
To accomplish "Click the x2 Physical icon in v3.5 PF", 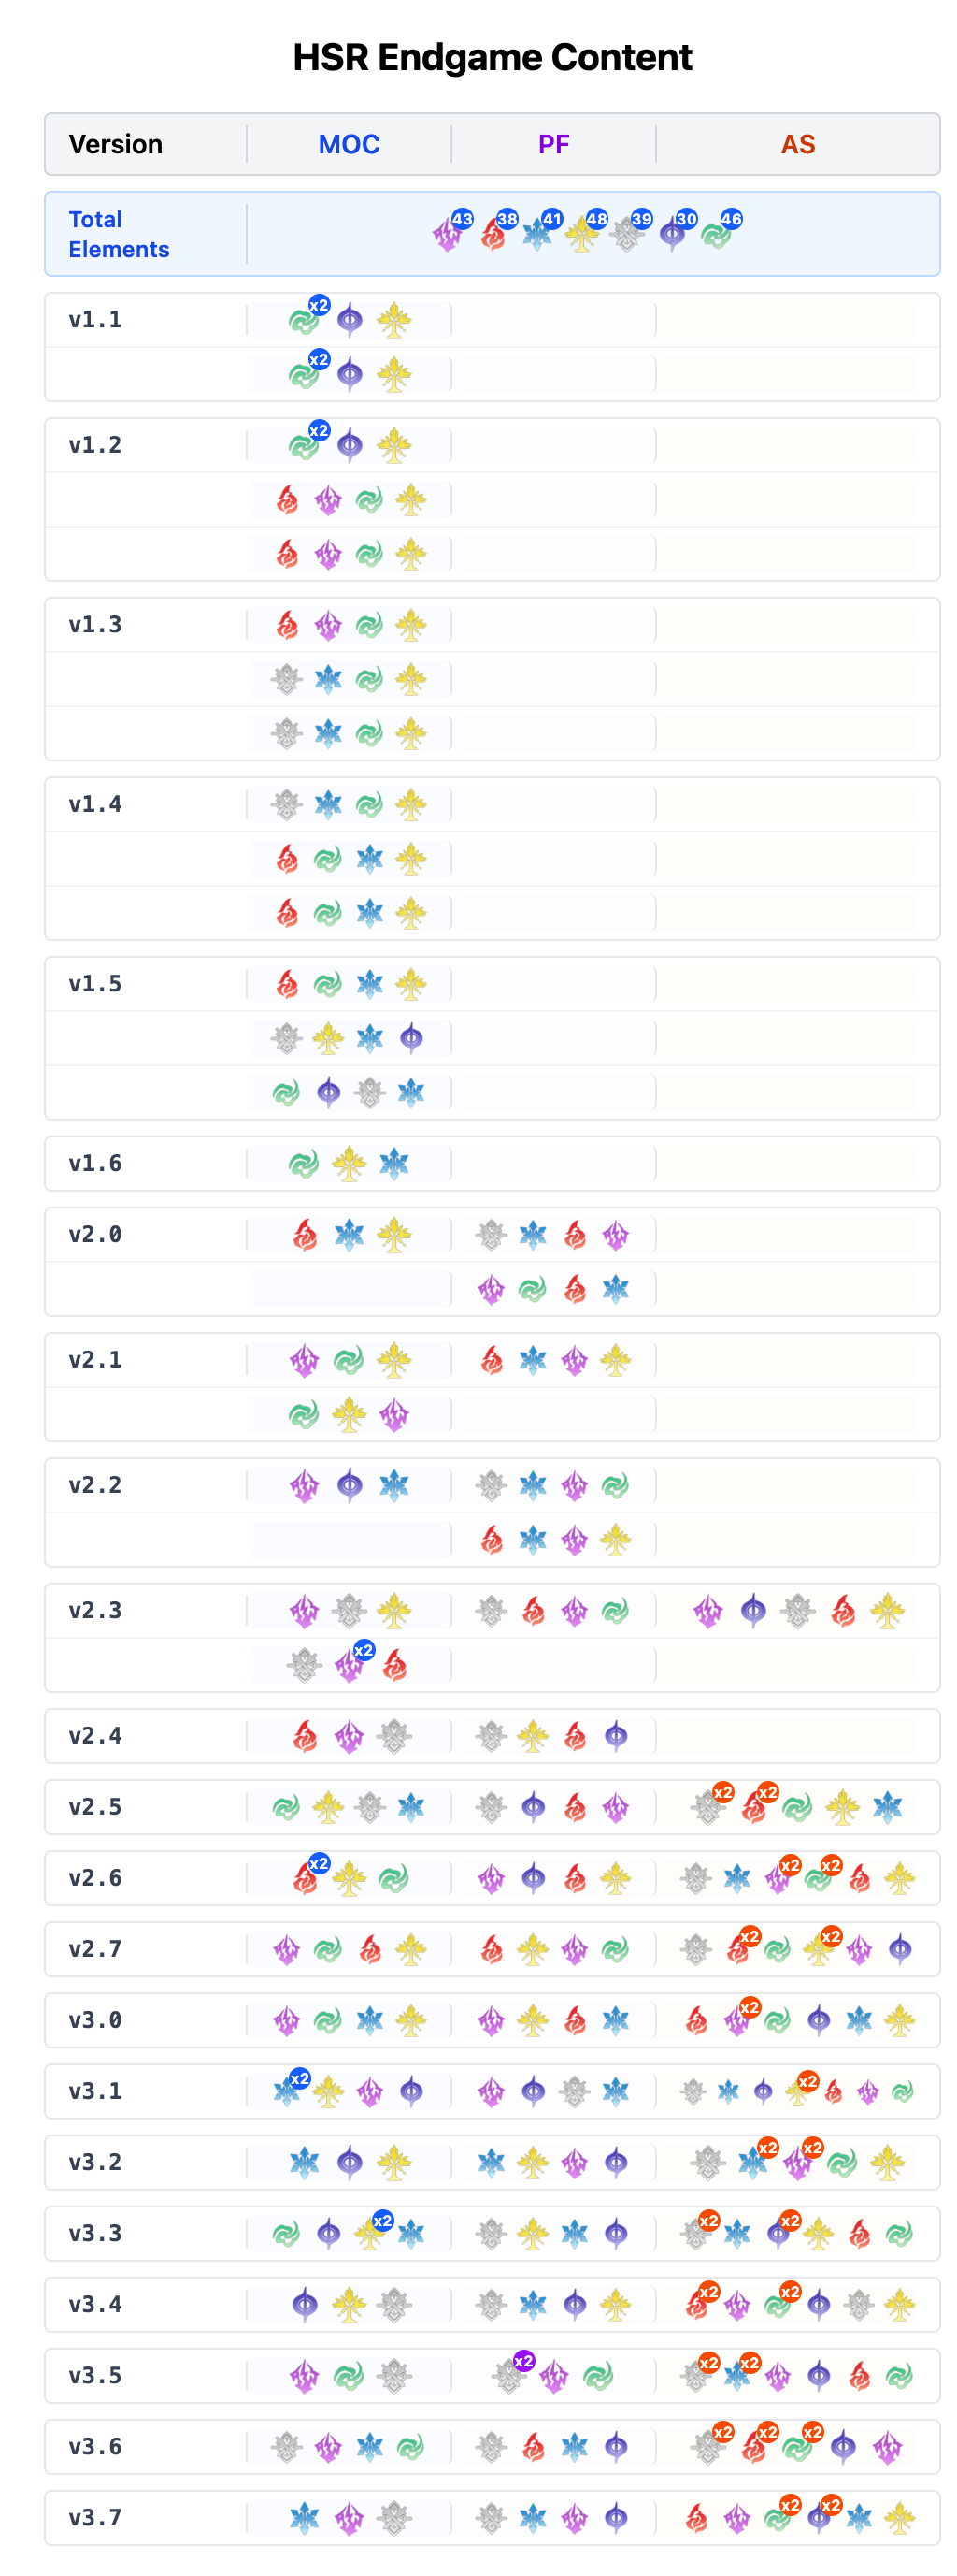I will pyautogui.click(x=509, y=2375).
